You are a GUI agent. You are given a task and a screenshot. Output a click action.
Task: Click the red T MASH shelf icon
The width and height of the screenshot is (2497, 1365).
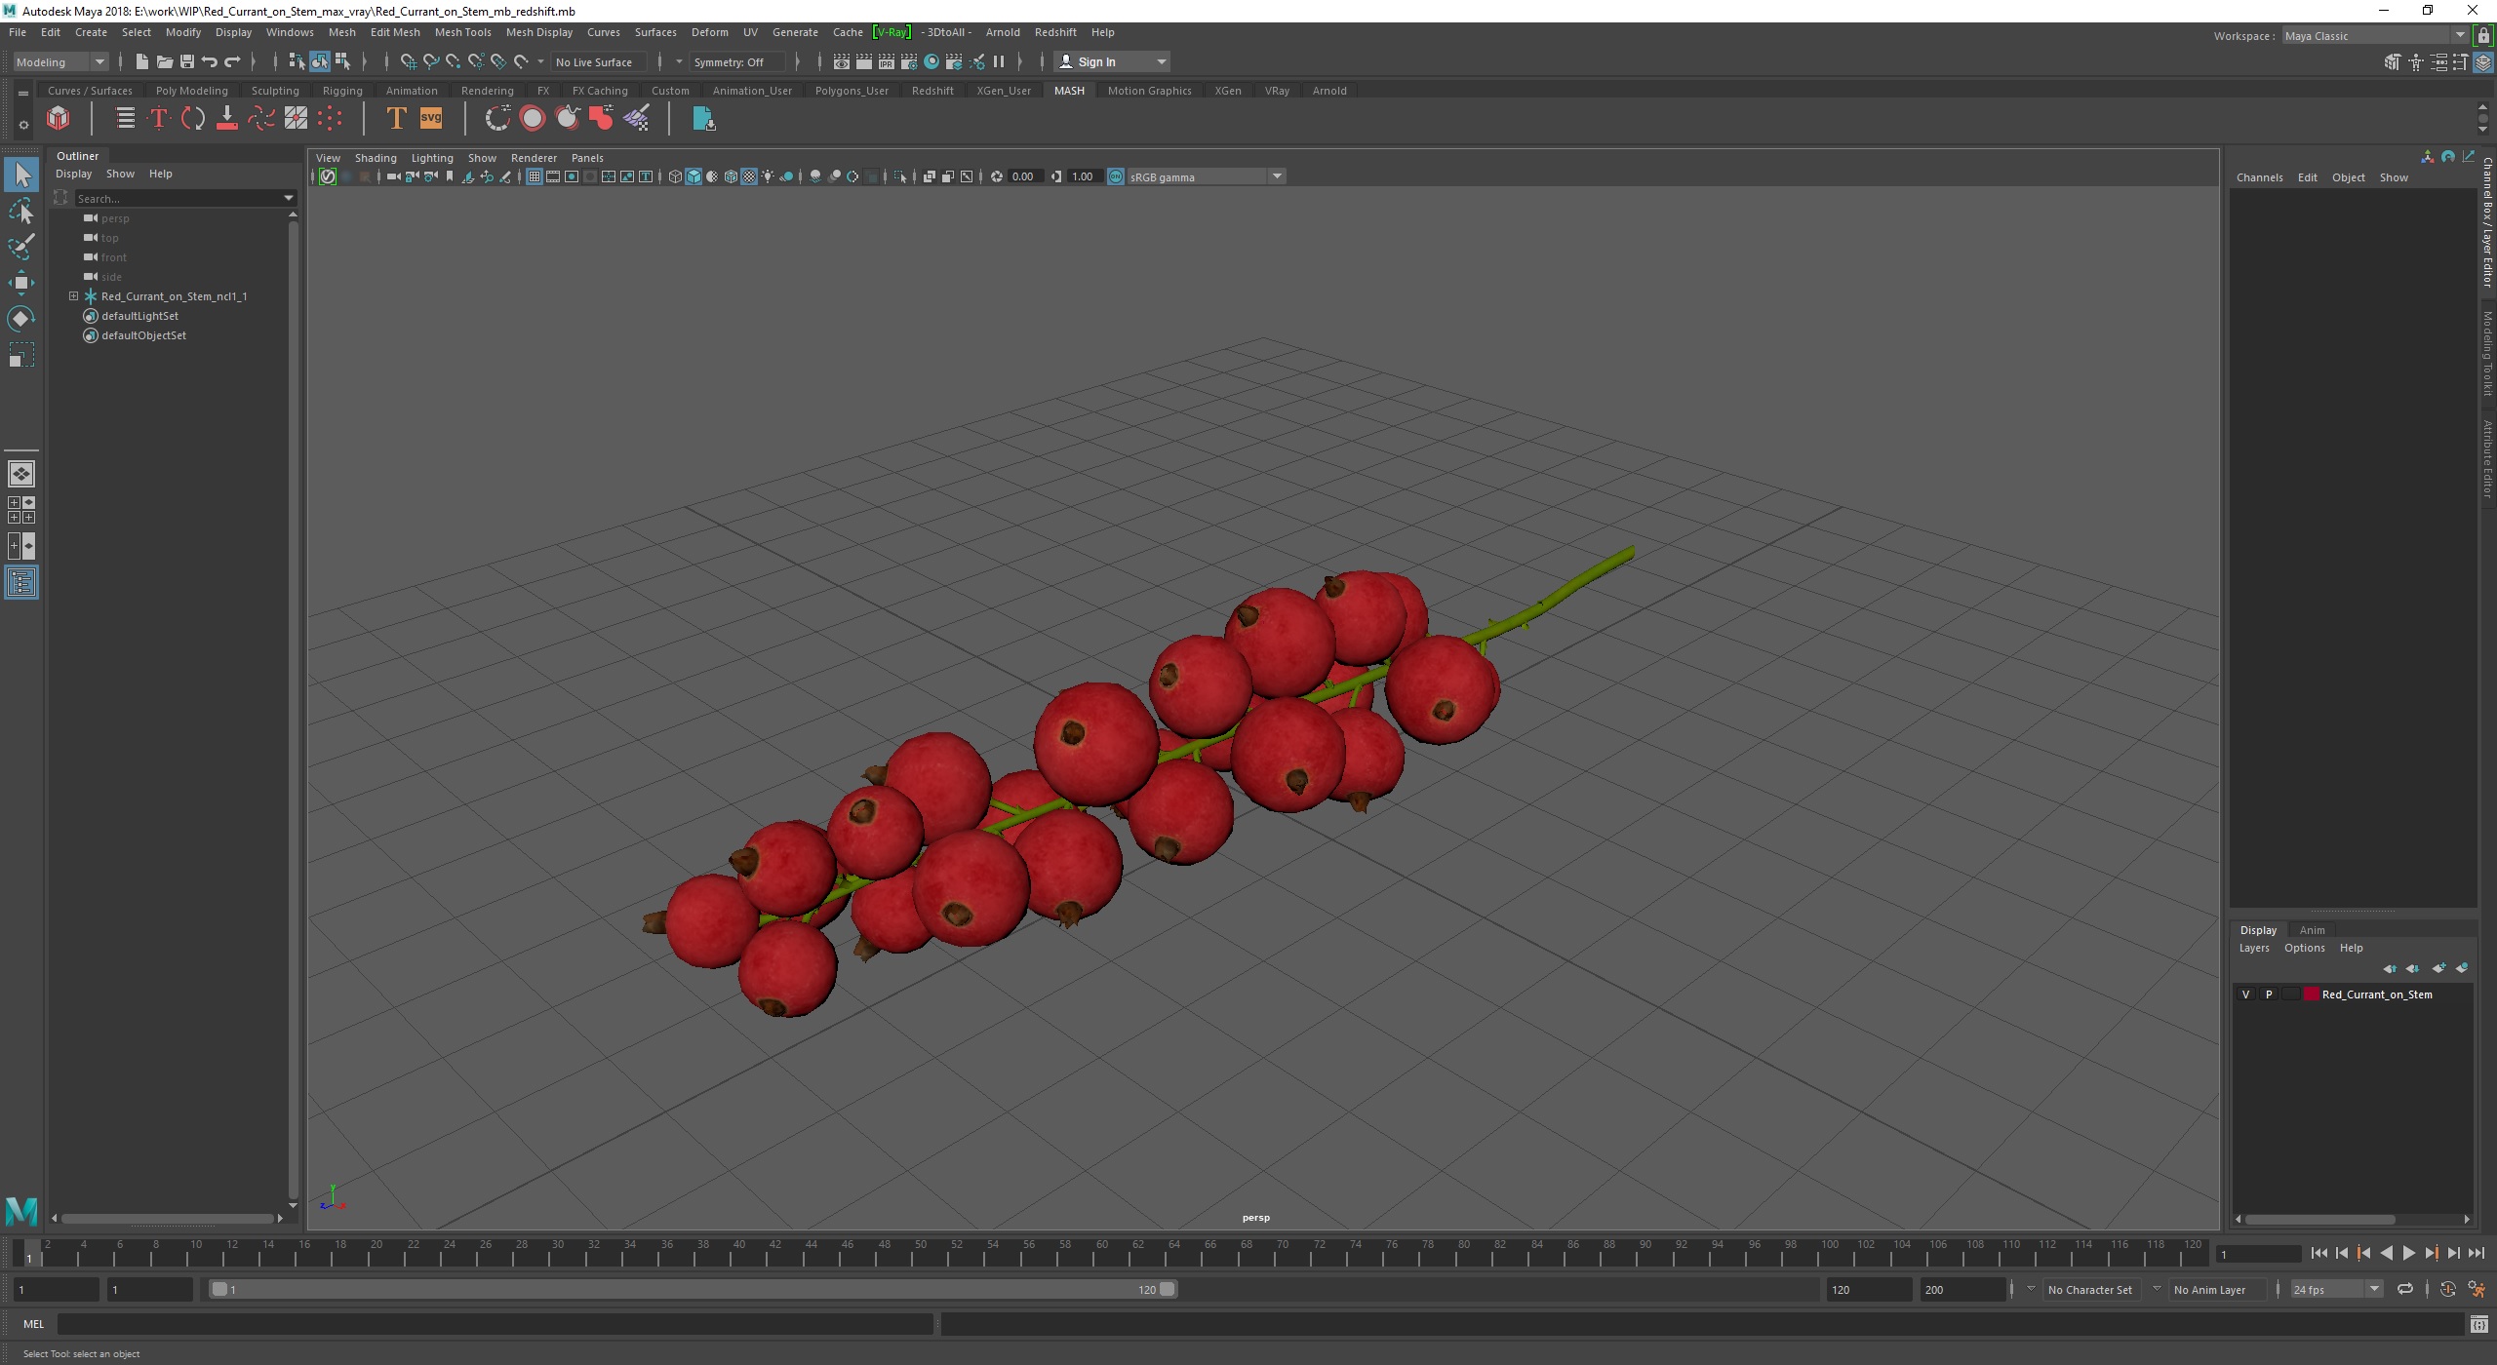(x=159, y=119)
